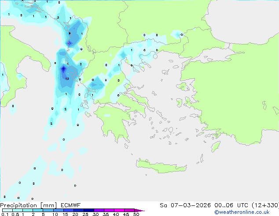Pick the 40–45 mm magenta legend swatch

tap(119, 210)
